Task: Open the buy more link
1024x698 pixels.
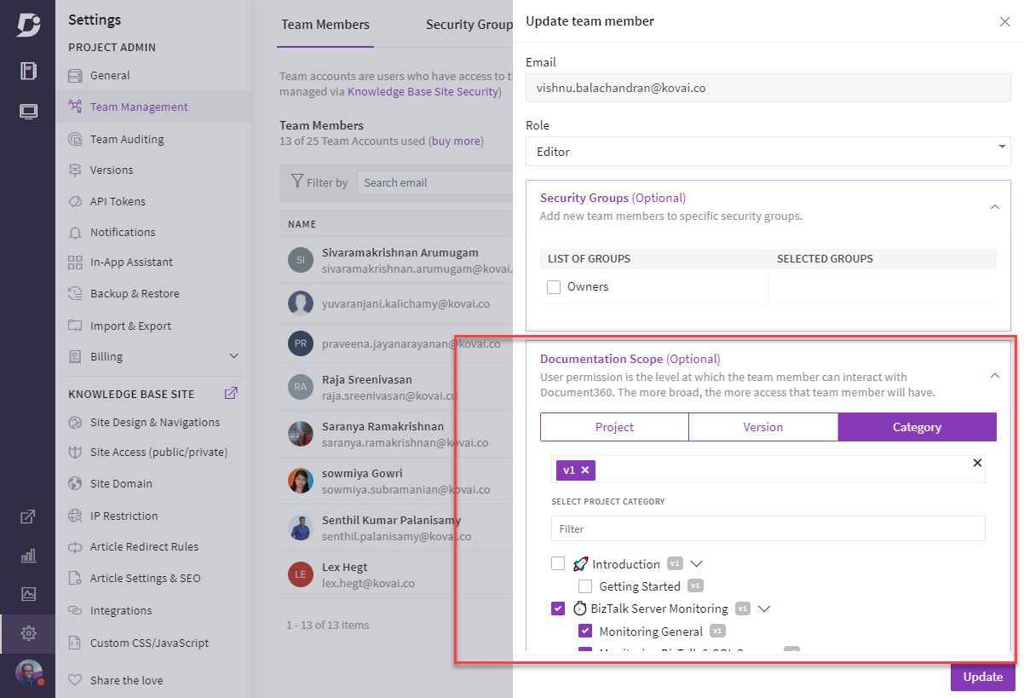Action: point(456,140)
